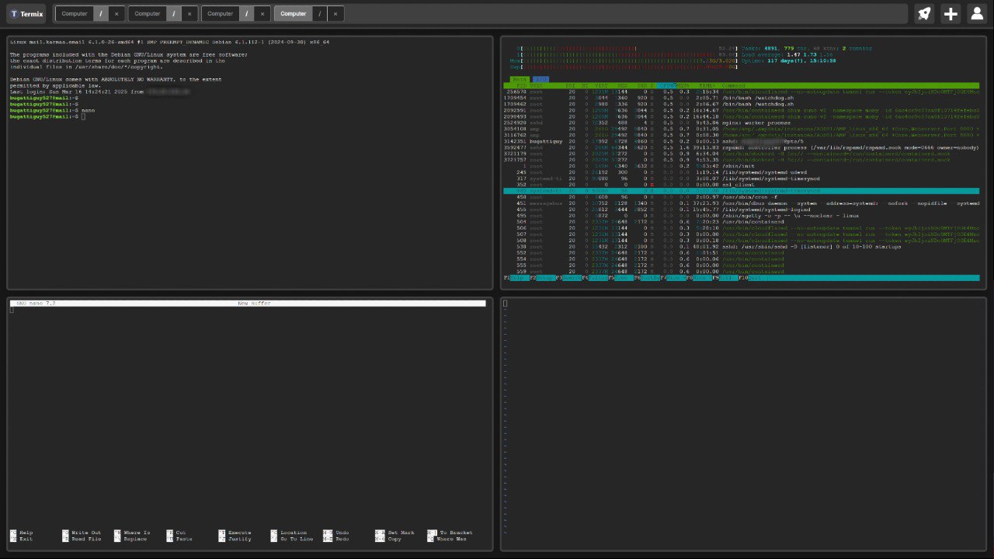Select the /sbin/init process row
This screenshot has height=559, width=994.
tap(742, 165)
